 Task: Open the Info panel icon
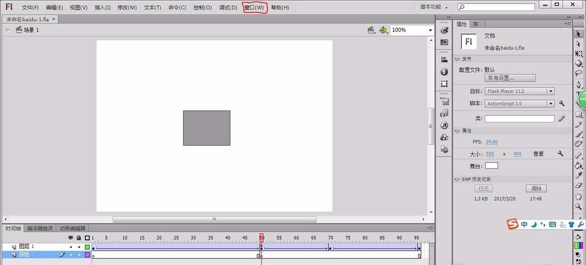[x=444, y=72]
